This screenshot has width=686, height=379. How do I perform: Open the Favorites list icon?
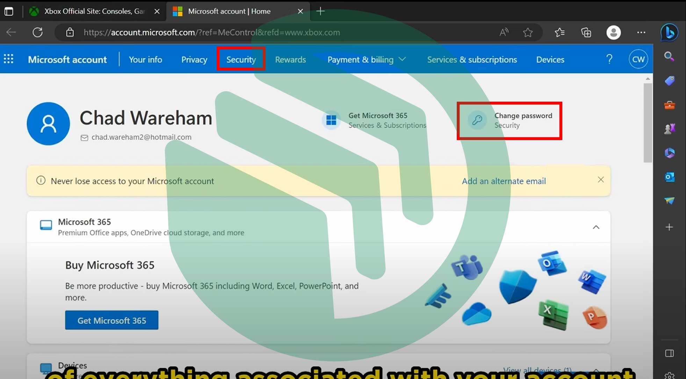click(x=559, y=32)
